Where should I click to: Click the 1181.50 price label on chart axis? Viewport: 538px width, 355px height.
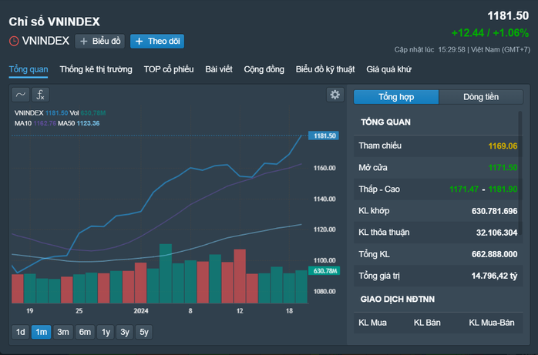pyautogui.click(x=324, y=136)
